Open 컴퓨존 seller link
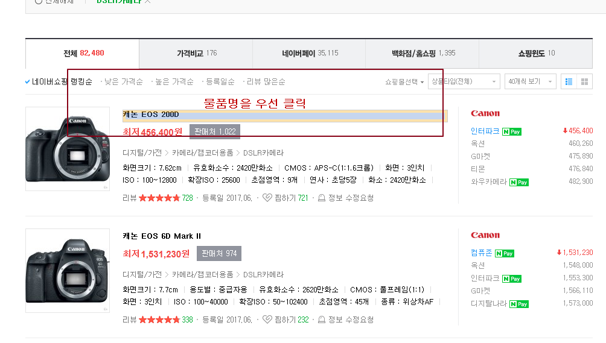Screen dimensions: 606x343 481,253
